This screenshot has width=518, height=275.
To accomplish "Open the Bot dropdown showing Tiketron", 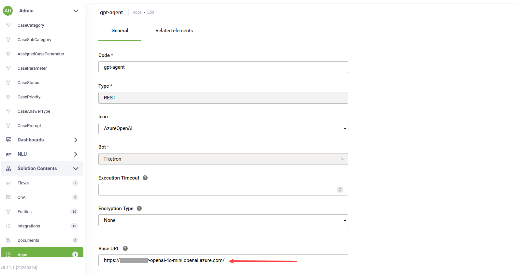I will [223, 159].
